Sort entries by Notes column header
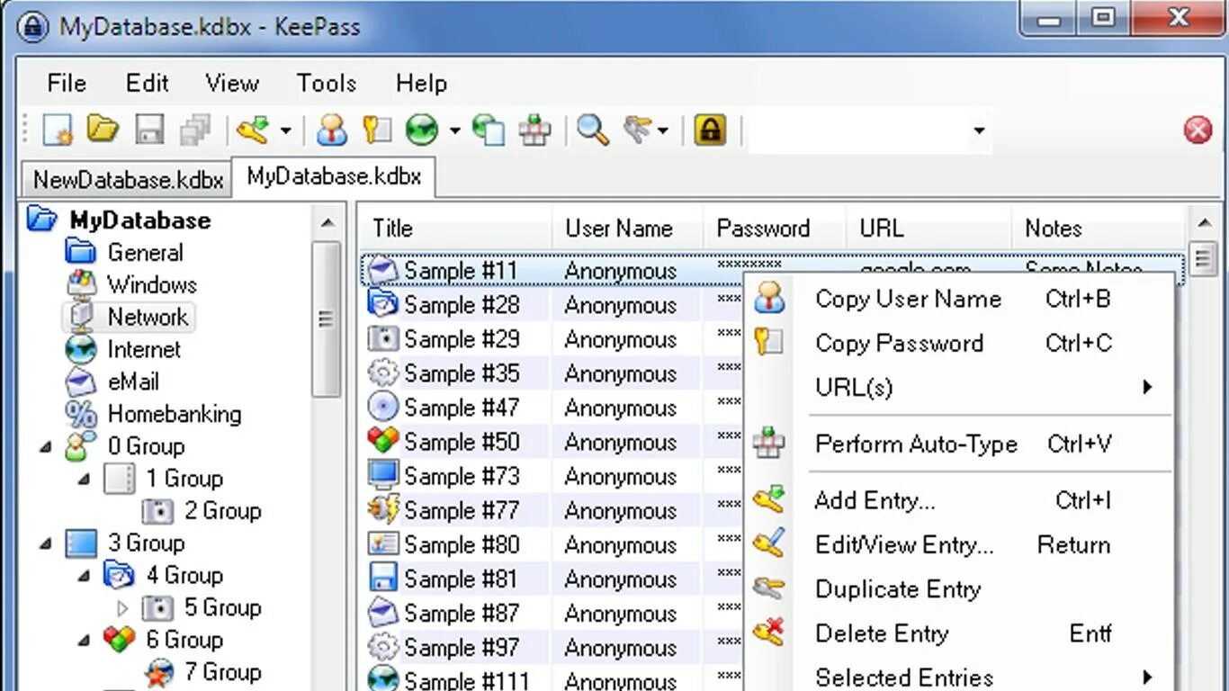The image size is (1229, 691). coord(1098,229)
